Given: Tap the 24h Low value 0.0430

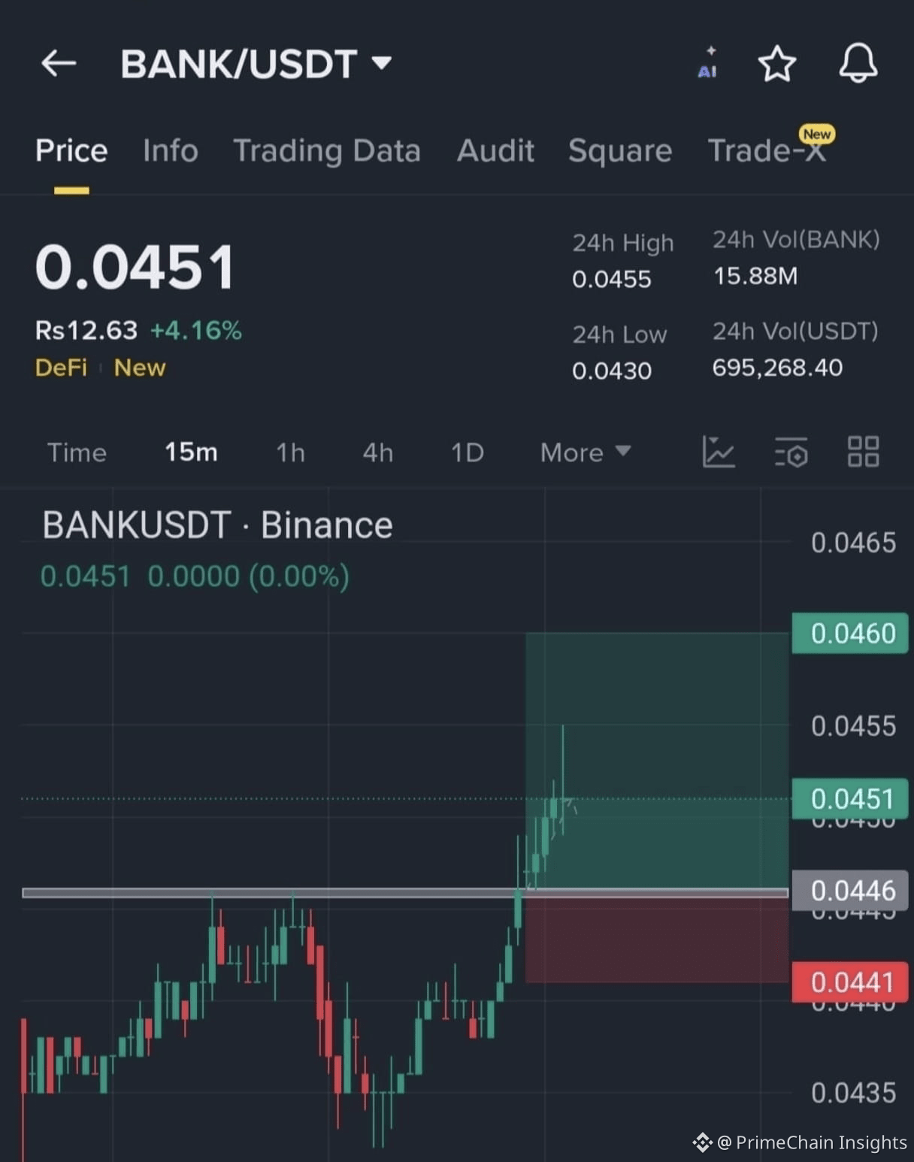Looking at the screenshot, I should click(x=612, y=371).
